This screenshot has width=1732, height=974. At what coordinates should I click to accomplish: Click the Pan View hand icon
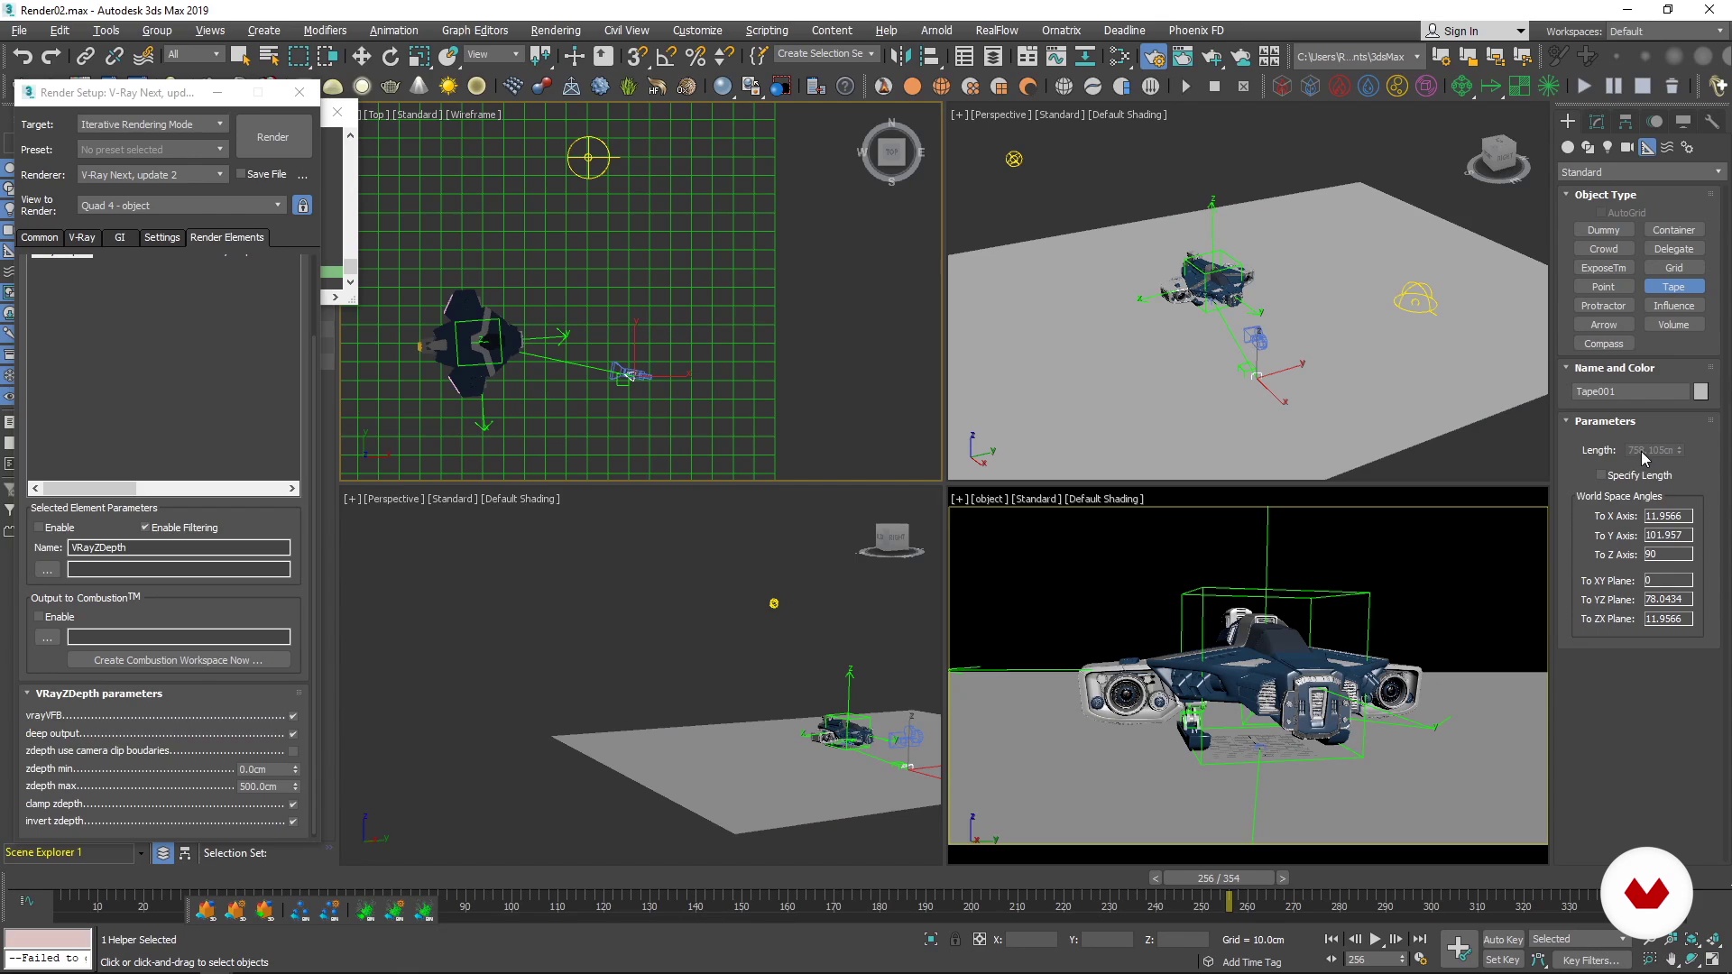1672,960
